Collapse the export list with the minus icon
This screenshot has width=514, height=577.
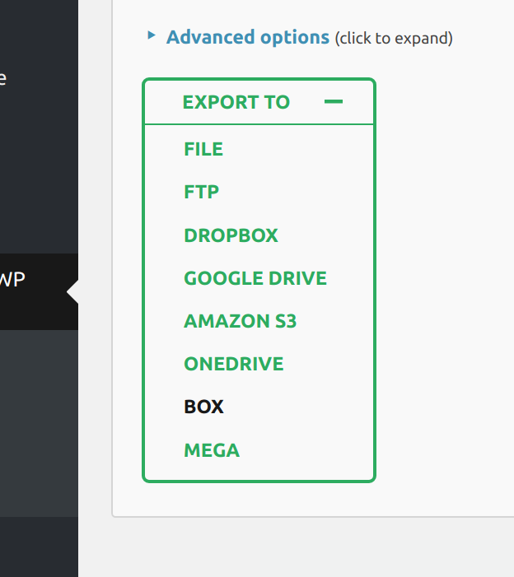[334, 102]
